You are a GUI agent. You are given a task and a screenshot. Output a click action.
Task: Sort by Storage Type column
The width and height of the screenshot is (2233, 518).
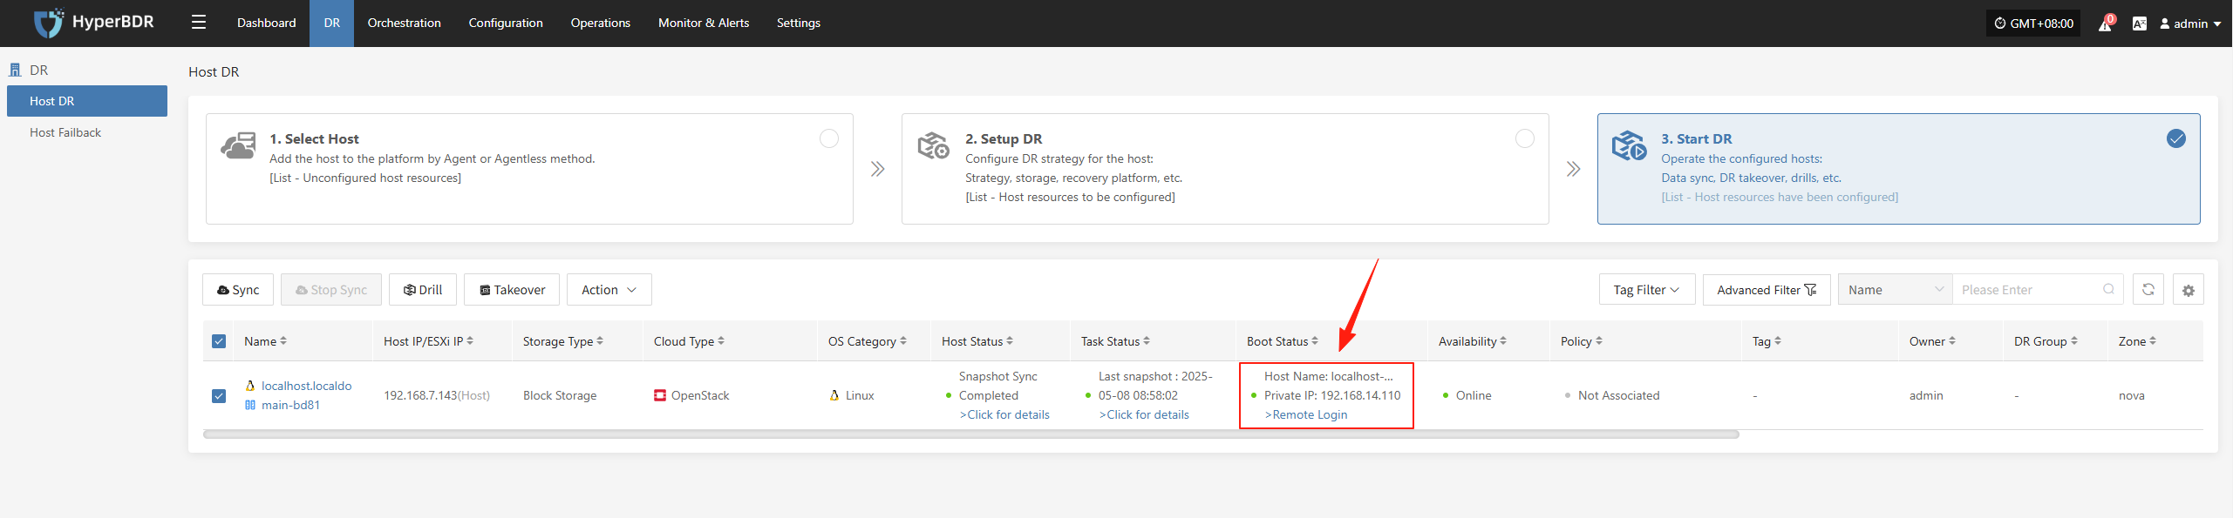point(600,341)
